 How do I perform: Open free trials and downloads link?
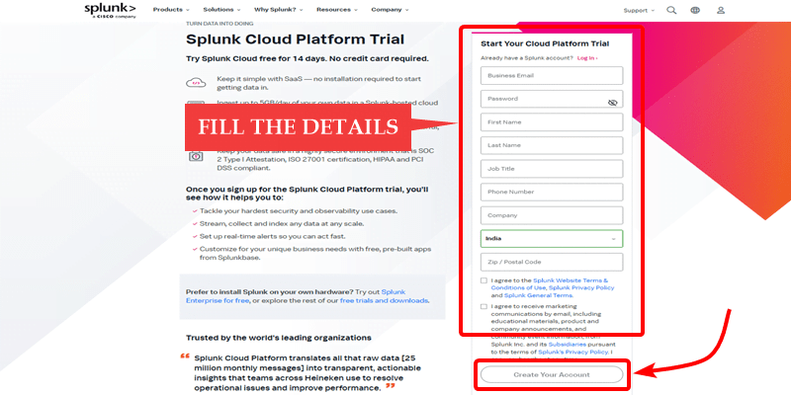pos(384,301)
